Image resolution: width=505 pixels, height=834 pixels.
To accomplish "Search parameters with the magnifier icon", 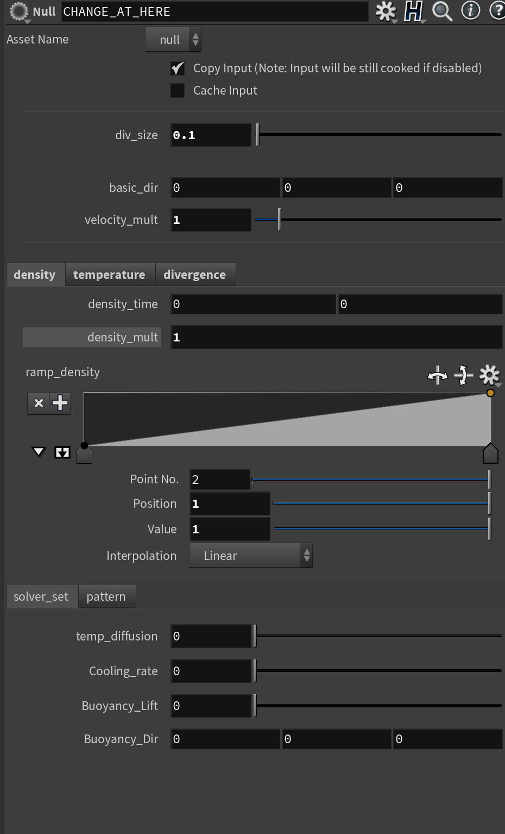I will 442,11.
